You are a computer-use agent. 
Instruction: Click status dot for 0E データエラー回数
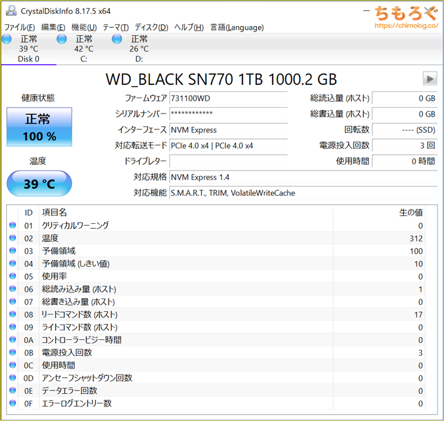13,390
